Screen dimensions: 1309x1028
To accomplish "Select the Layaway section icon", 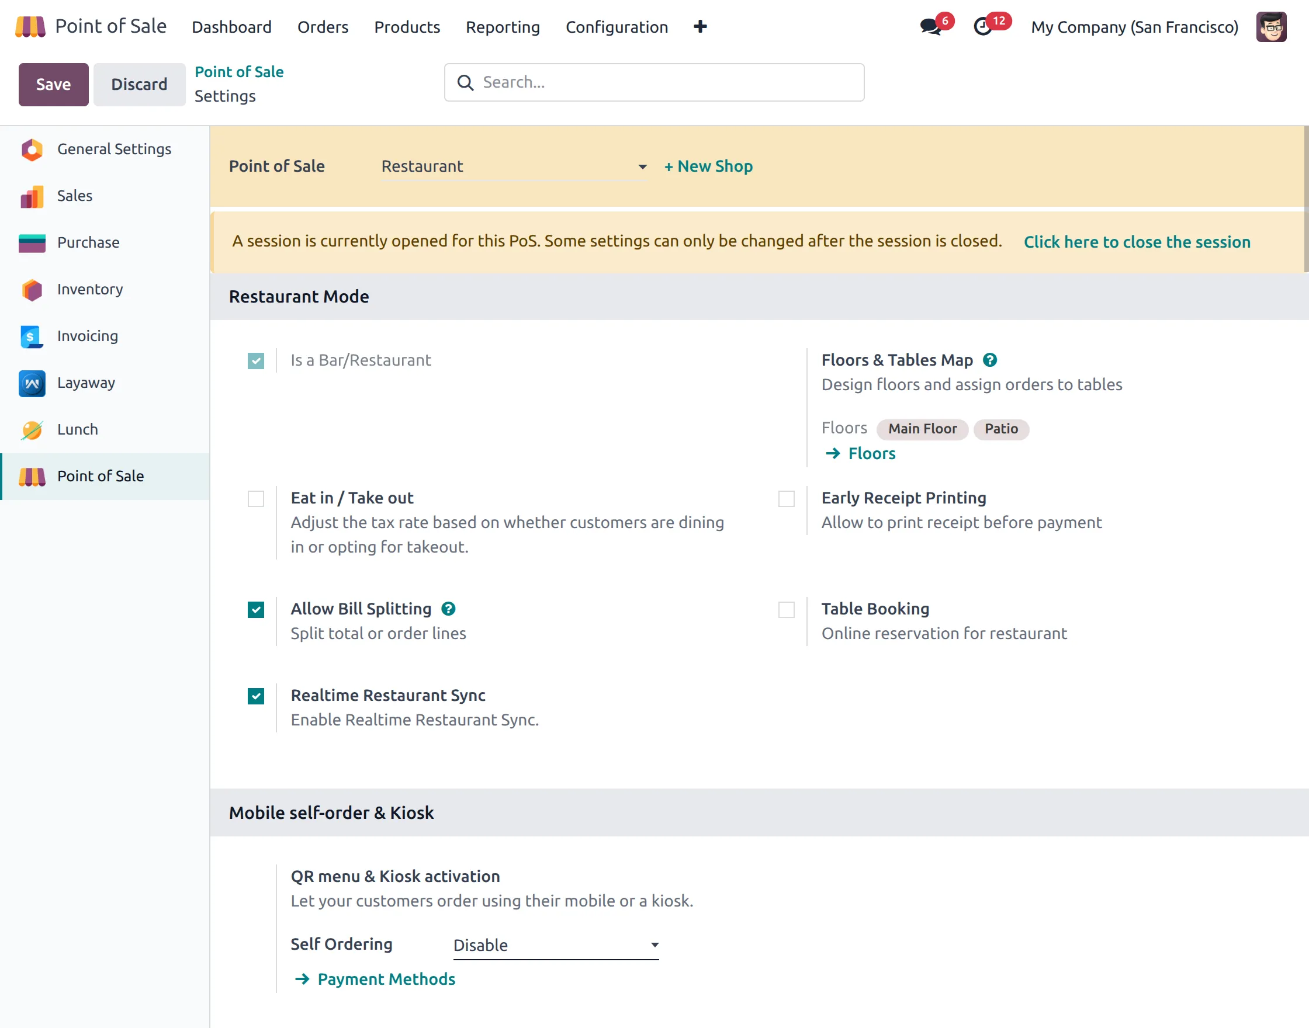I will [32, 383].
